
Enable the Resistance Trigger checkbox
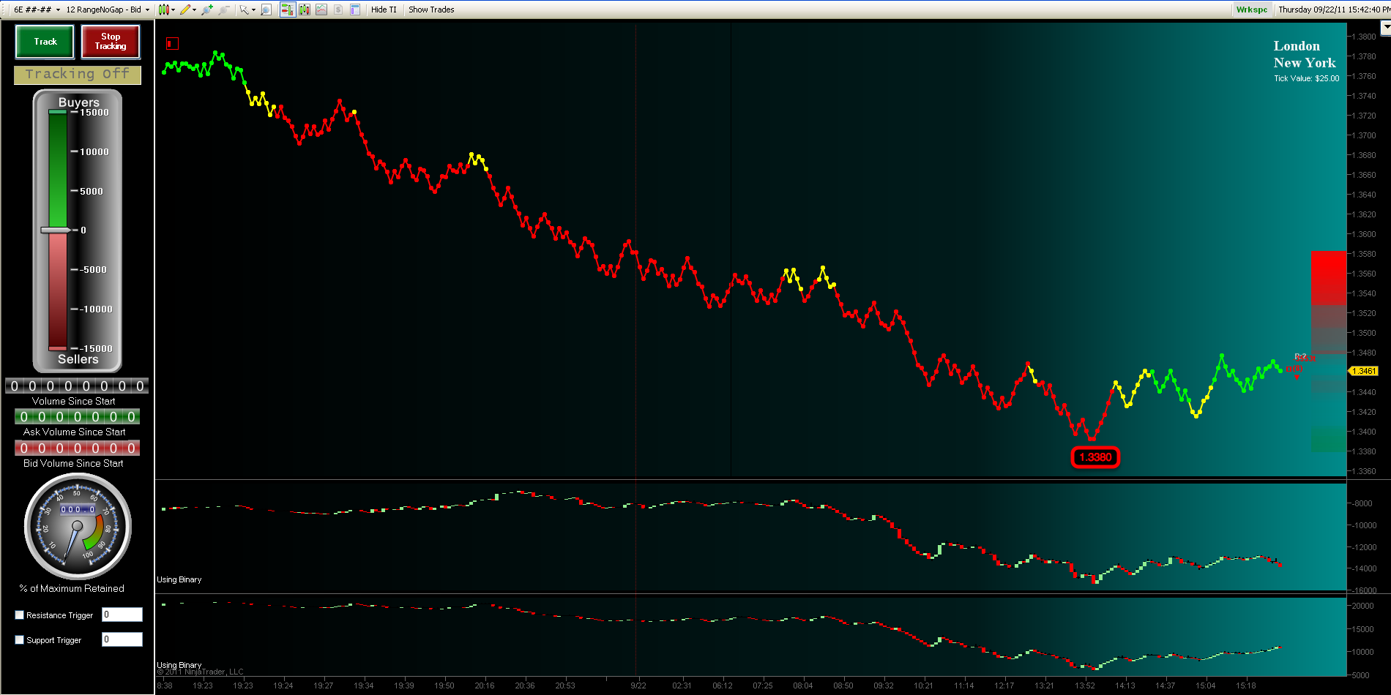[20, 615]
